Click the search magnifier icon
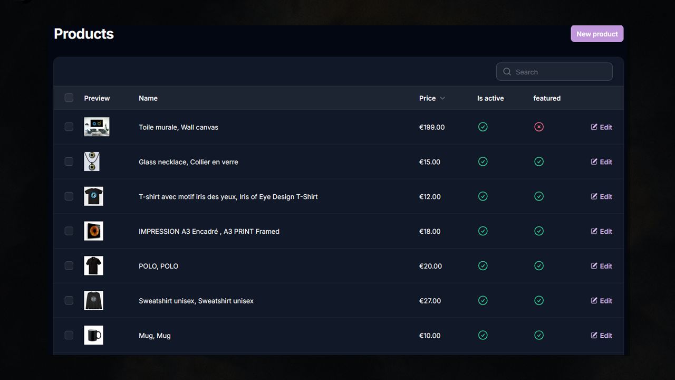Viewport: 675px width, 380px height. point(507,72)
